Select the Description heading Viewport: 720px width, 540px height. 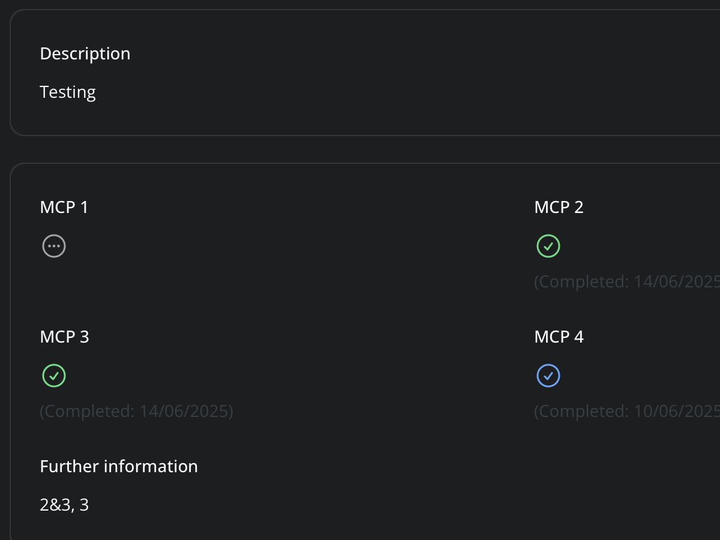(x=85, y=54)
